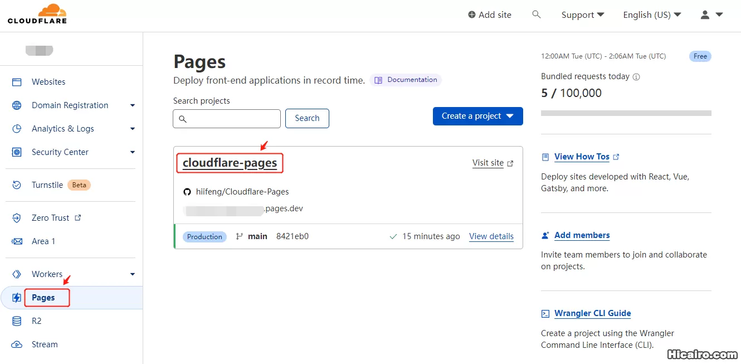The width and height of the screenshot is (741, 364).
Task: Click the Cloudflare logo
Action: [37, 14]
